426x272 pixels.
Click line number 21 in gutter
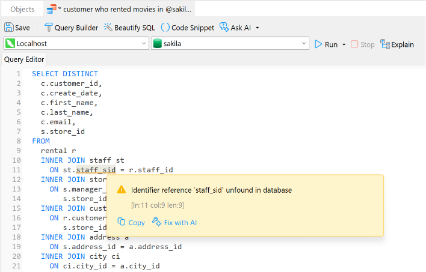[x=16, y=266]
